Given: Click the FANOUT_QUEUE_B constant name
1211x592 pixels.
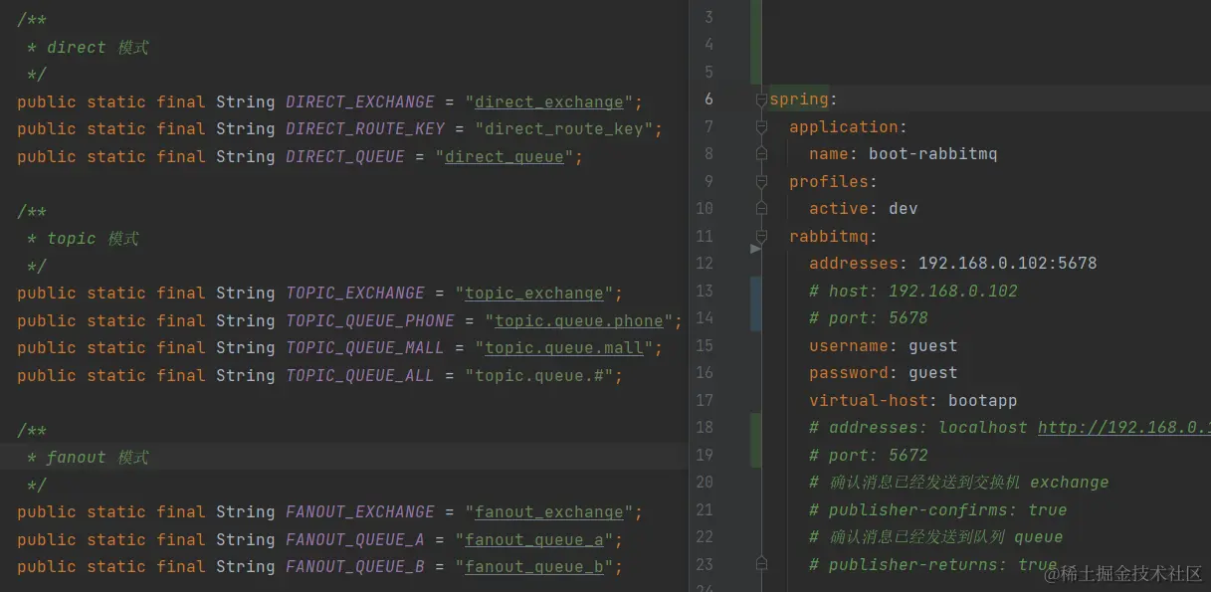Looking at the screenshot, I should point(355,567).
